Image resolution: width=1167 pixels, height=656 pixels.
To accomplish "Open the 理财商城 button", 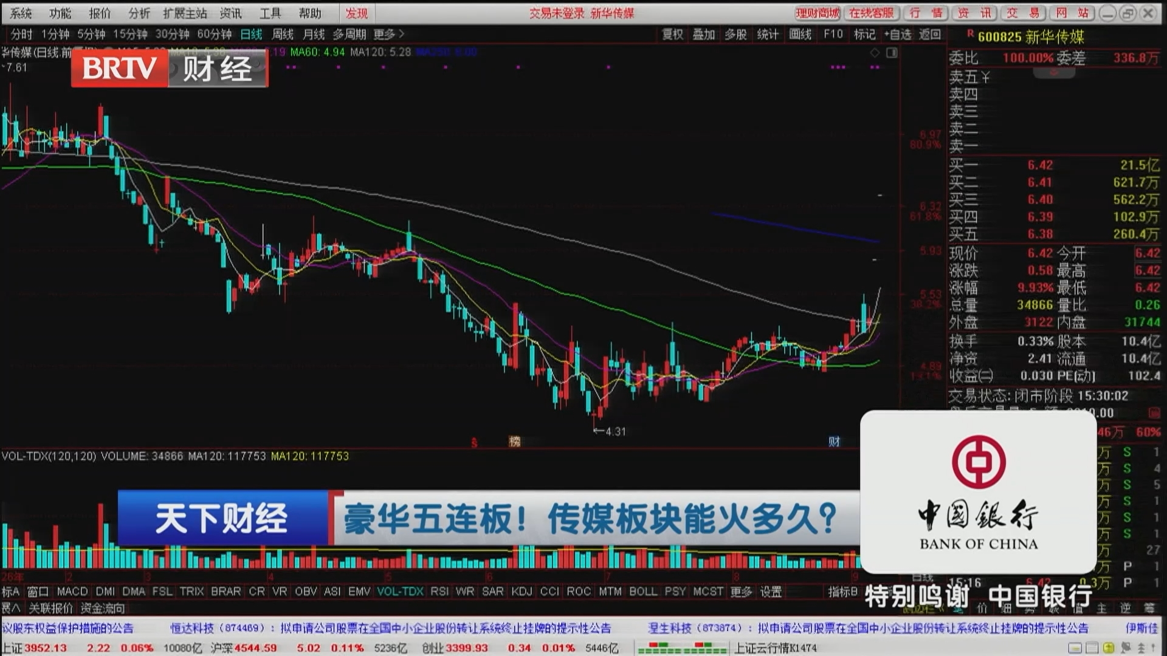I will 818,13.
